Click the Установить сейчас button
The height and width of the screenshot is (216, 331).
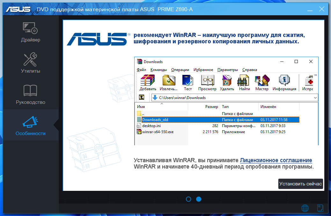pyautogui.click(x=300, y=184)
